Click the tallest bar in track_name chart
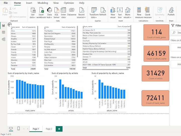The image size is (181, 136). 17,89
